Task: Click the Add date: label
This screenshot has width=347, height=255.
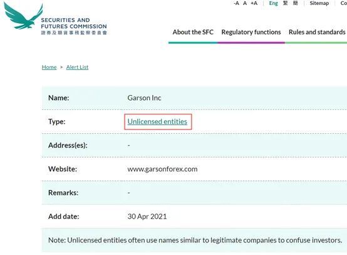Action: pyautogui.click(x=63, y=216)
